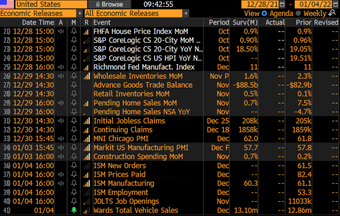Select the Agenda view radio button
The height and width of the screenshot is (216, 340).
264,13
